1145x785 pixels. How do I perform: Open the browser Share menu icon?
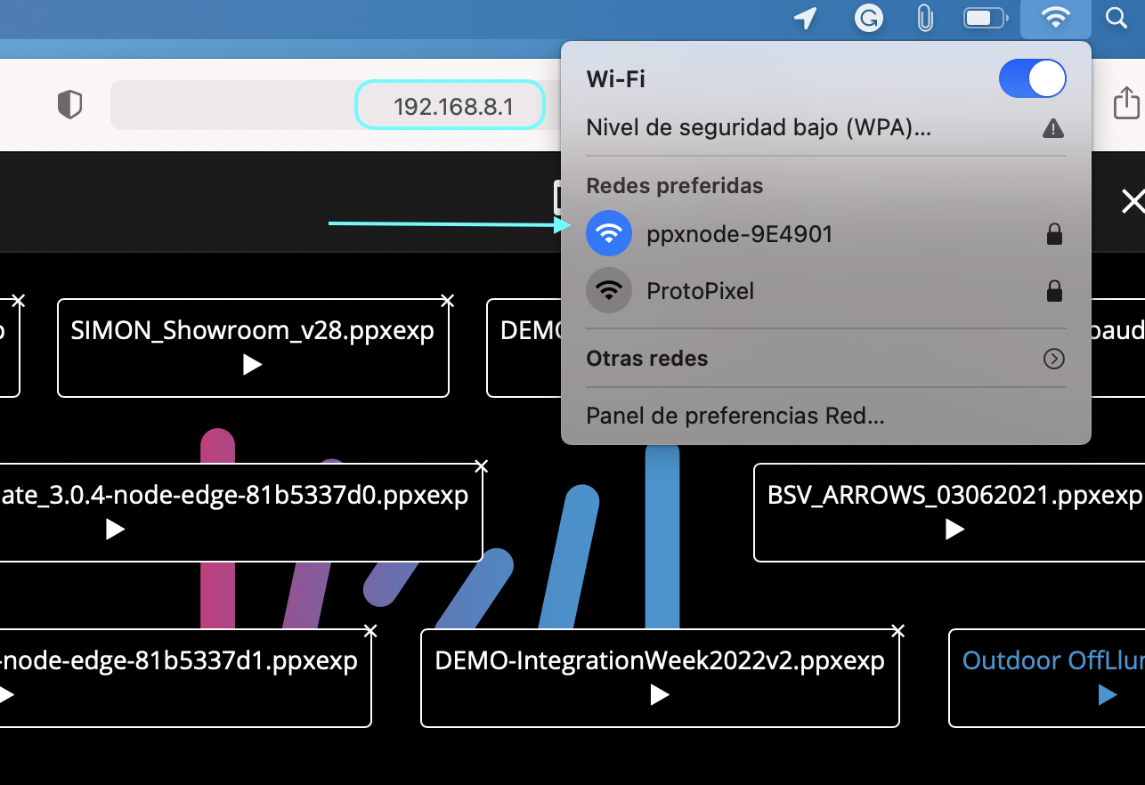tap(1127, 102)
